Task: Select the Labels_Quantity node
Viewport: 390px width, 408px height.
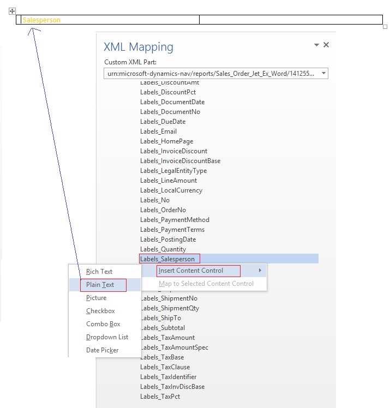Action: tap(163, 249)
